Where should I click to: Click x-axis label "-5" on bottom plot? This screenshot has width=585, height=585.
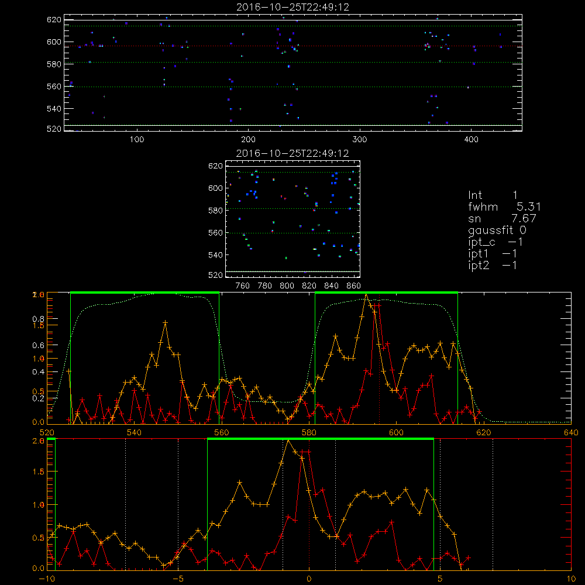(x=178, y=579)
